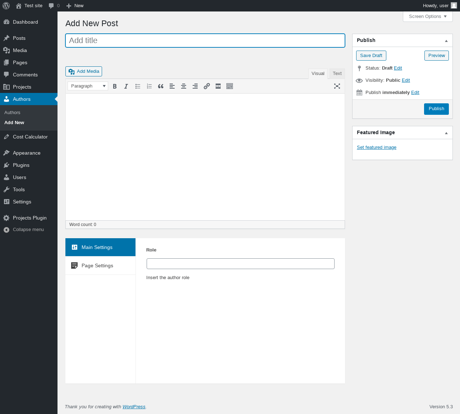Select Add New under Authors
460x414 pixels.
14,123
